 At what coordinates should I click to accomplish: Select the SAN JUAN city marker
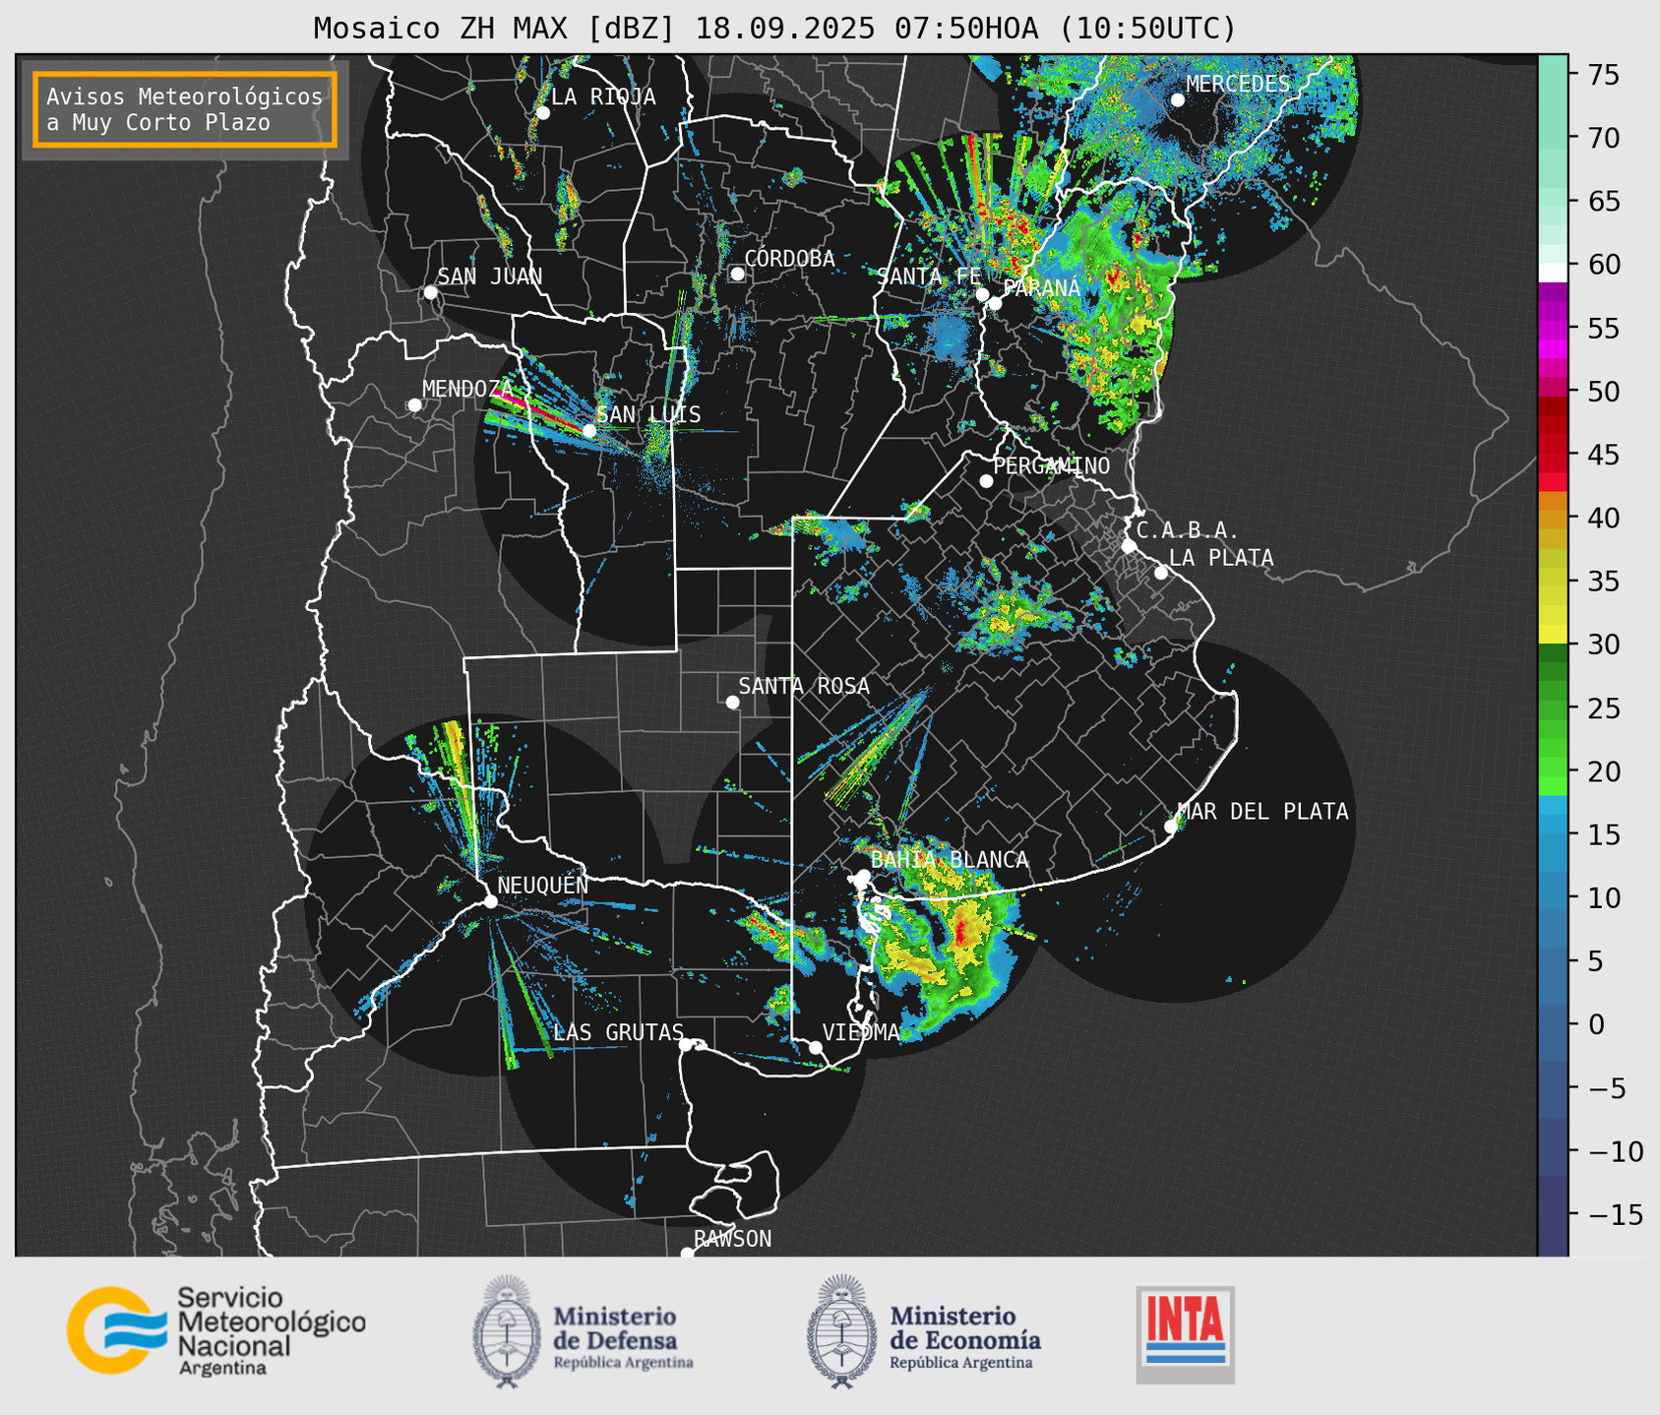tap(430, 292)
